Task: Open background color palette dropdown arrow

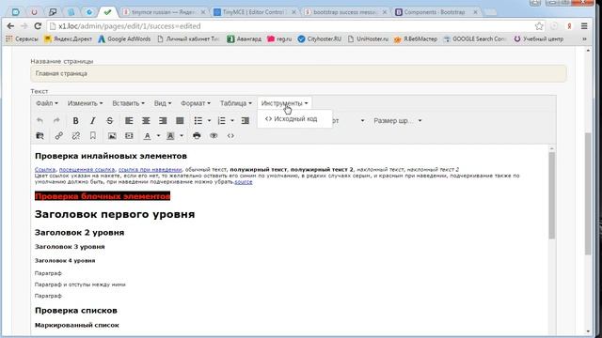Action: click(x=182, y=135)
